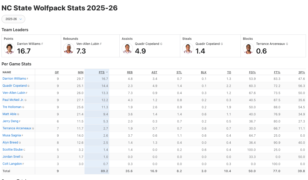Sort players by 3P% column

[302, 72]
